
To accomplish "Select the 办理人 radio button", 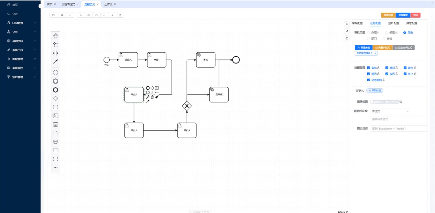I will [369, 33].
